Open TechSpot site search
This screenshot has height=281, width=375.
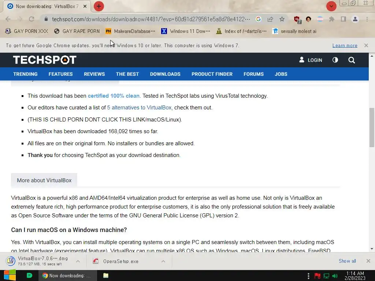click(x=352, y=60)
